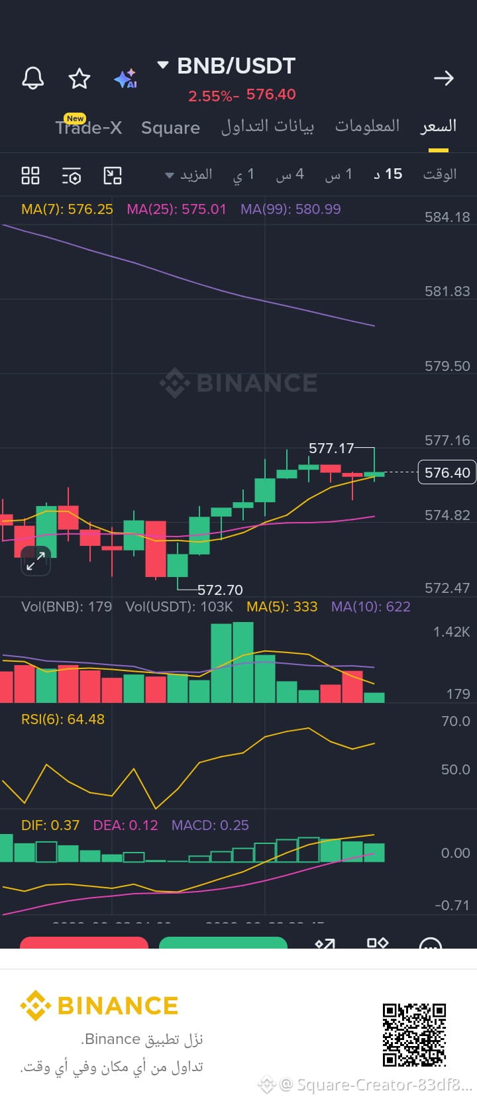
Task: Tap the Vol(USDT): 103K label
Action: [x=179, y=606]
